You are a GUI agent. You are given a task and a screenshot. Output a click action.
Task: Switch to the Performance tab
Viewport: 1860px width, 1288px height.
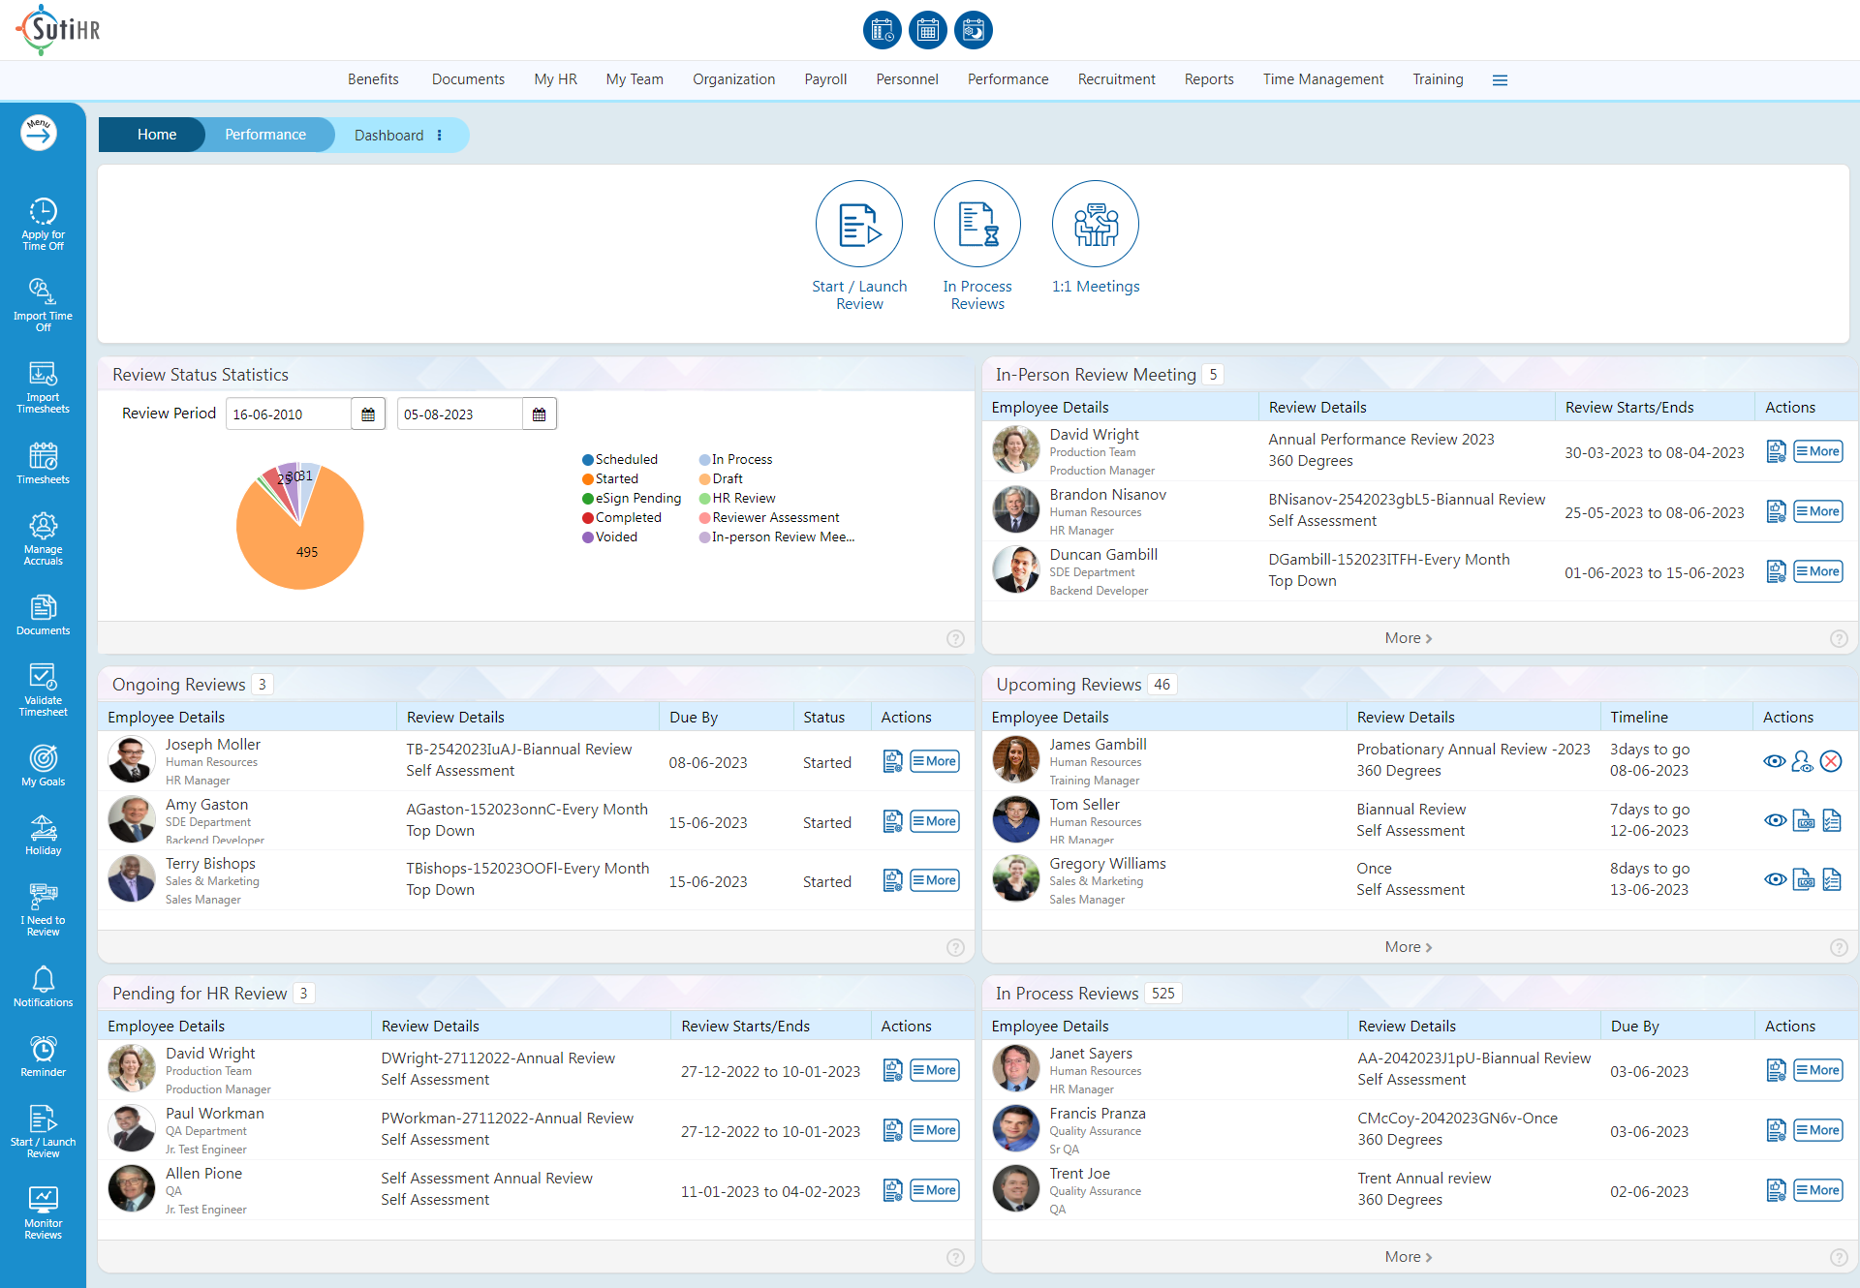[x=265, y=135]
